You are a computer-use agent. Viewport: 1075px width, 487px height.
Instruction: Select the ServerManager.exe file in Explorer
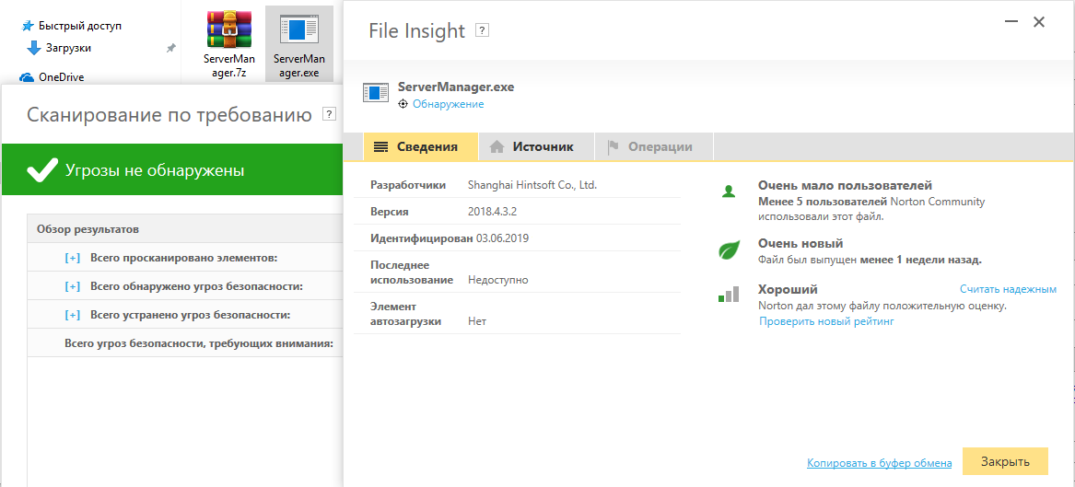(298, 44)
